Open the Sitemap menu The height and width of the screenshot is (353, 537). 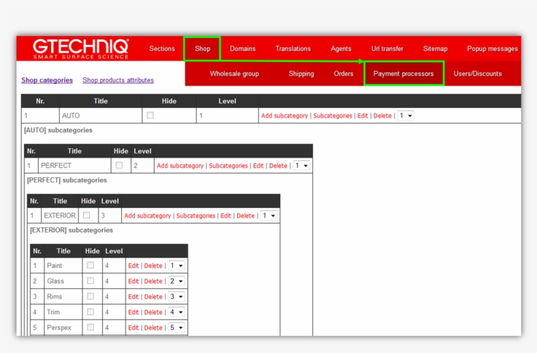click(x=435, y=48)
